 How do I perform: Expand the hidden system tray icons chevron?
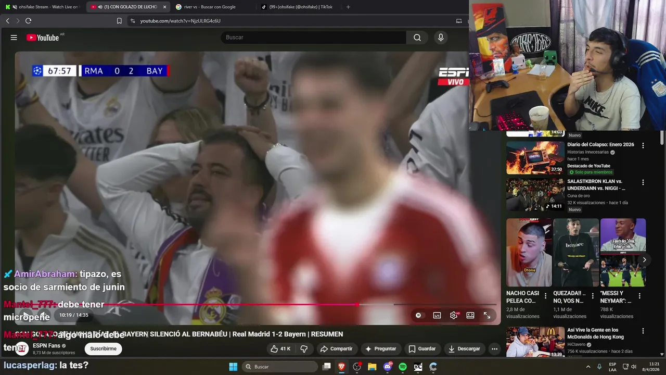[x=588, y=367]
